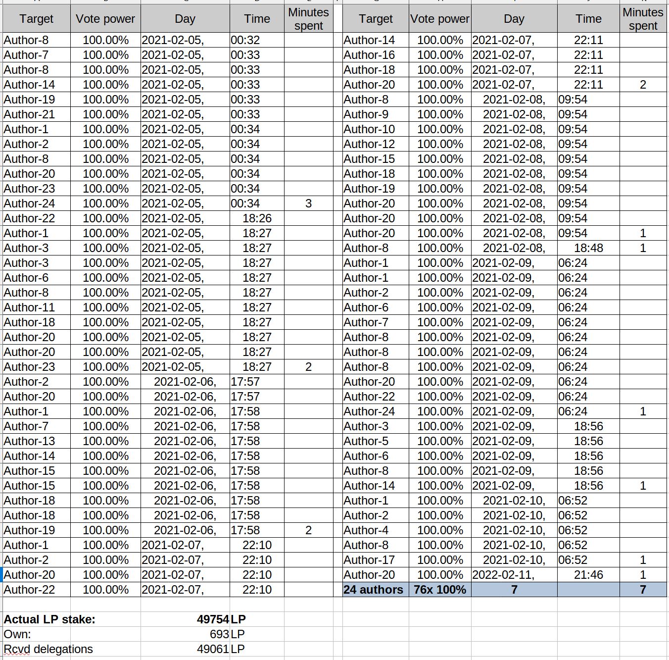Screen dimensions: 669x660
Task: Select minutes spent 1 in Author-17 row
Action: tap(643, 560)
